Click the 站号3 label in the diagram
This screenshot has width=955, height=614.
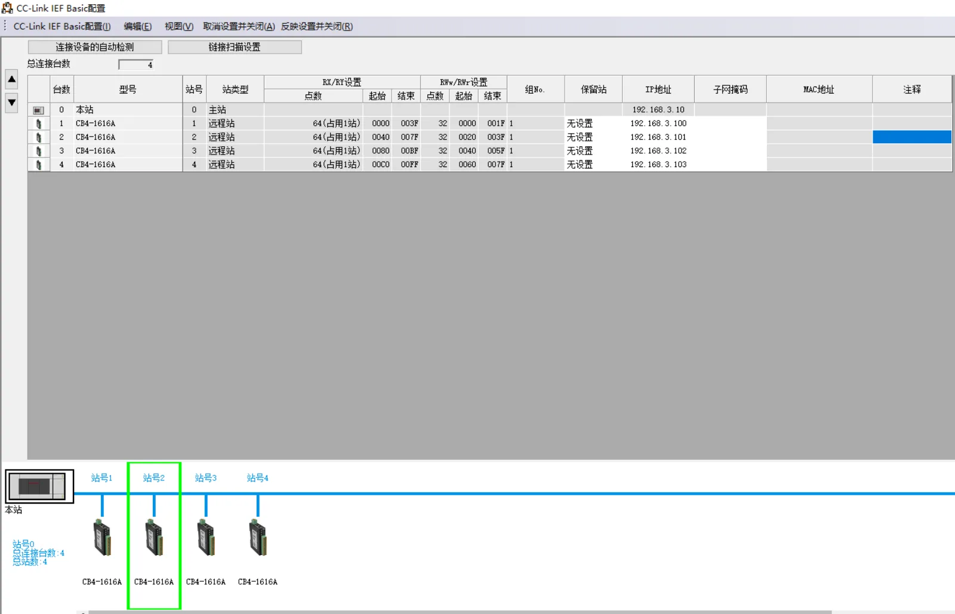(x=206, y=478)
